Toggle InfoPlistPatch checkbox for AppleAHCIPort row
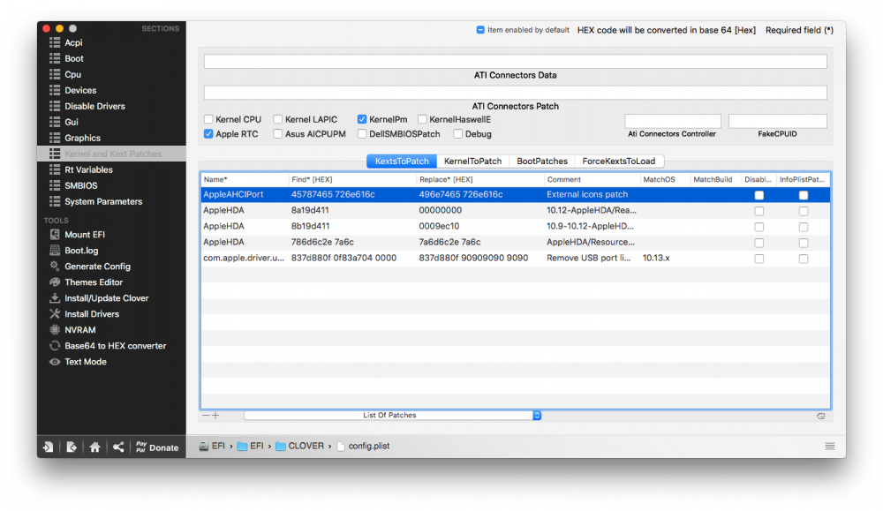 [804, 195]
